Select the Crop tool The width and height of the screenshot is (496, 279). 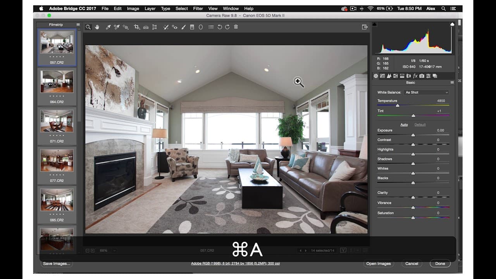pyautogui.click(x=136, y=27)
